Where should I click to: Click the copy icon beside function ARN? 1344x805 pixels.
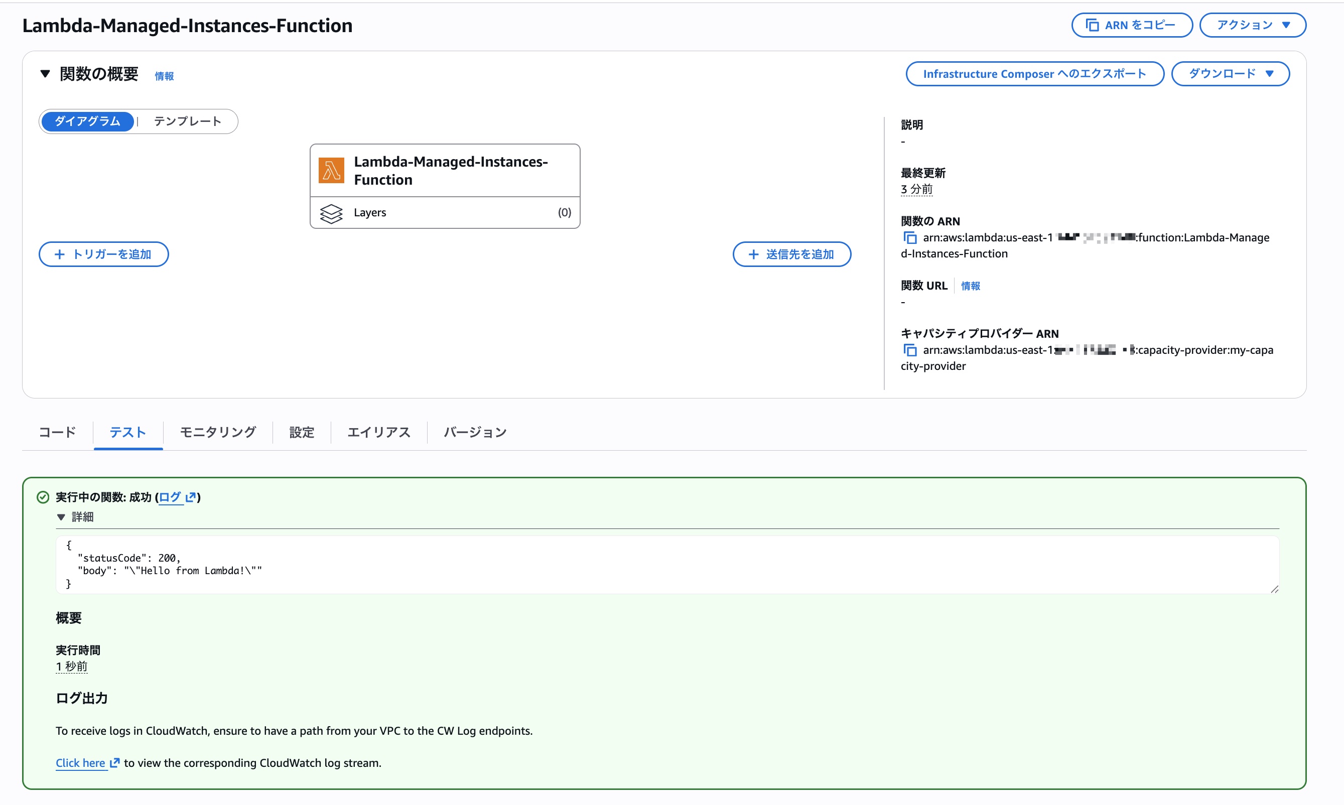[909, 237]
